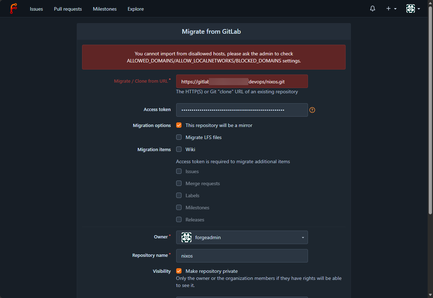Click the clone URL help text
Screen dimensions: 433x298
pos(237,92)
